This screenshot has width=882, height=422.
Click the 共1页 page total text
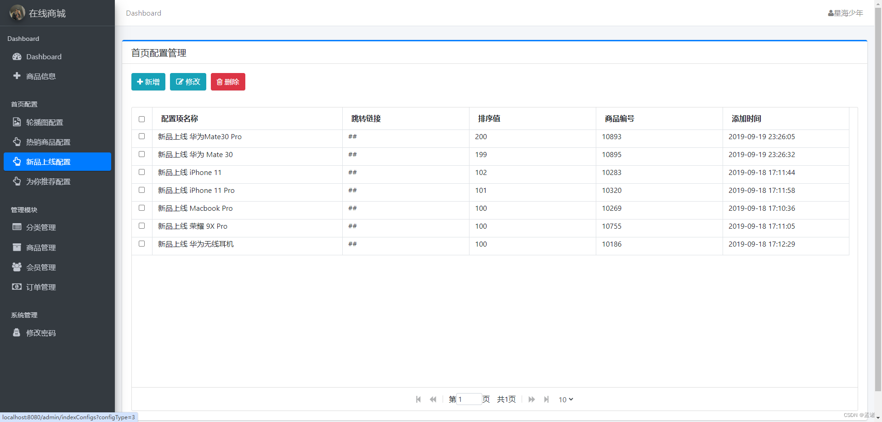(x=506, y=399)
